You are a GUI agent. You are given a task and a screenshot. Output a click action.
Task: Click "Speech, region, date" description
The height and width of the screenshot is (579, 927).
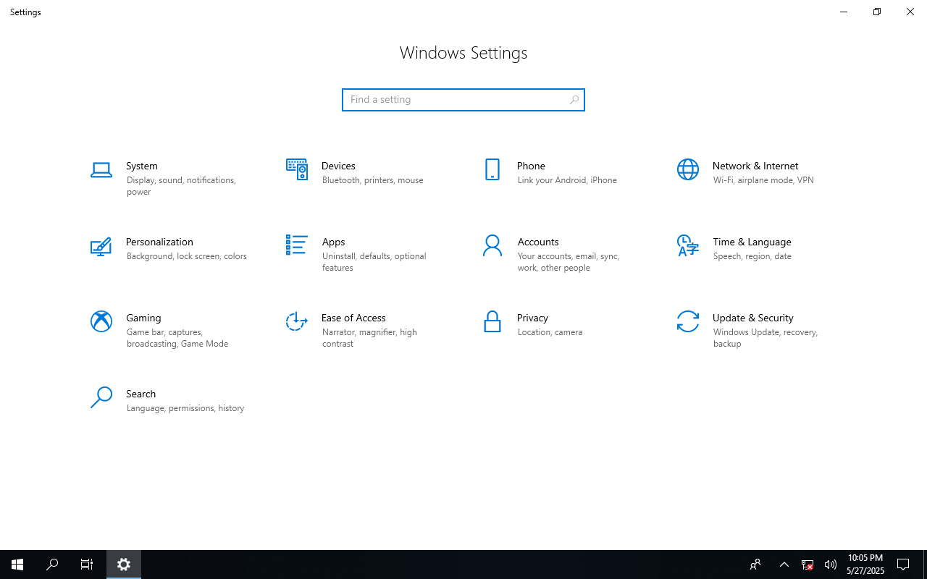[752, 256]
